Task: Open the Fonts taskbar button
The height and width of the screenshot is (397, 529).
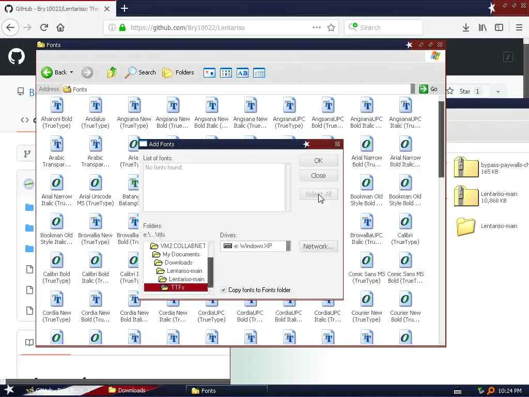Action: point(227,391)
